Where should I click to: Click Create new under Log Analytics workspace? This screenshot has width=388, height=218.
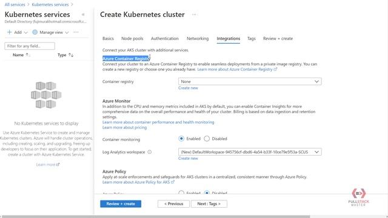tap(188, 159)
